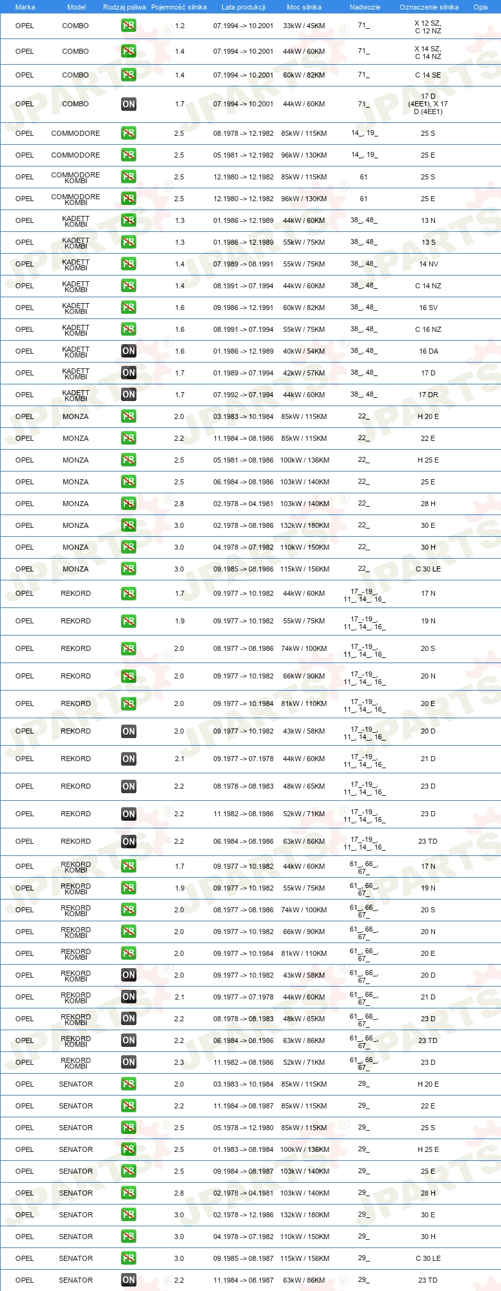Select SENATOR engine code 30 H
This screenshot has height=1291, width=501.
click(x=428, y=1237)
